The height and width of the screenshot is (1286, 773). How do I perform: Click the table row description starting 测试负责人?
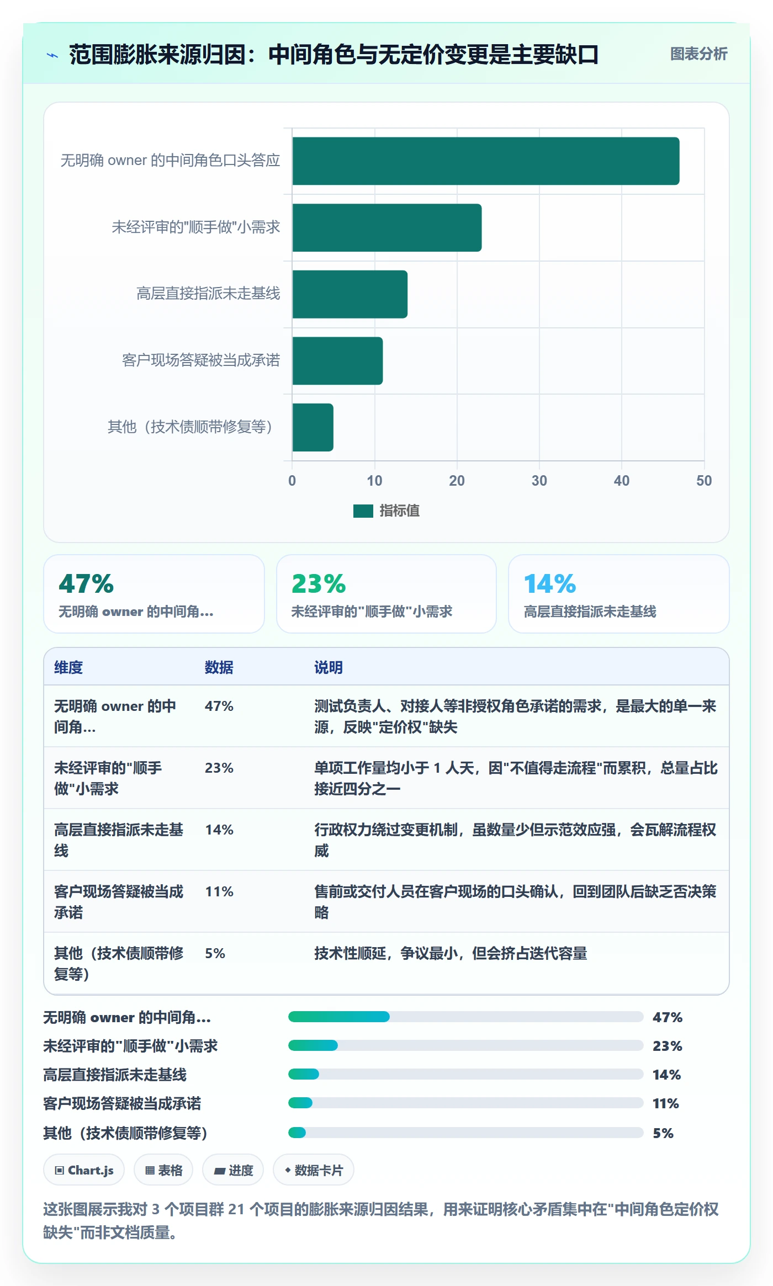coord(515,716)
